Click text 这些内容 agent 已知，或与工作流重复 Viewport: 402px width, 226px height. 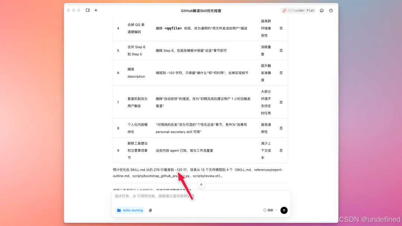pos(184,151)
